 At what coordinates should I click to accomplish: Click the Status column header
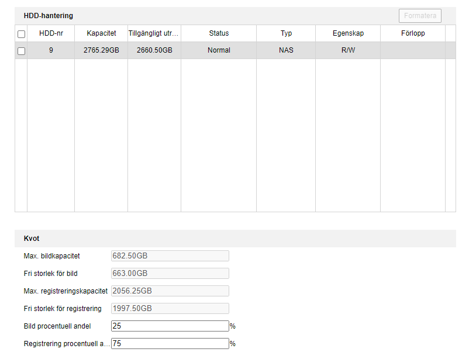coord(219,33)
